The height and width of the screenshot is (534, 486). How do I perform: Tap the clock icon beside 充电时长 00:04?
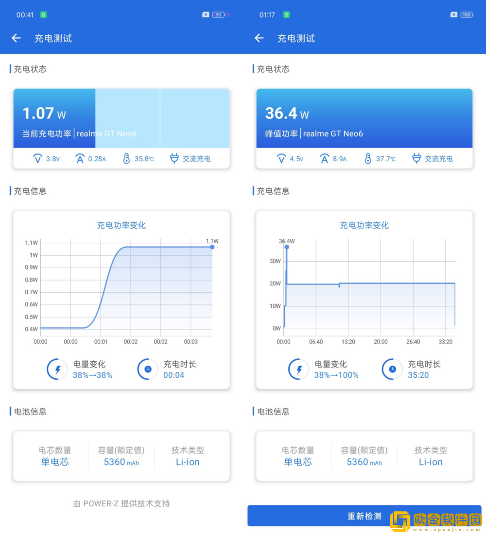[x=147, y=369]
